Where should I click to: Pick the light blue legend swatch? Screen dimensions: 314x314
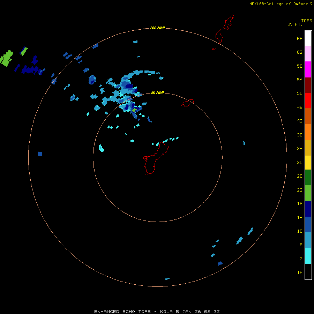point(308,240)
